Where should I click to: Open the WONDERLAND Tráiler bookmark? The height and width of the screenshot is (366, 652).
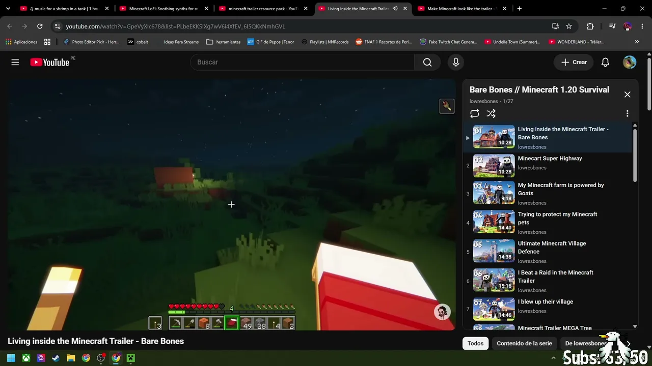click(x=577, y=42)
